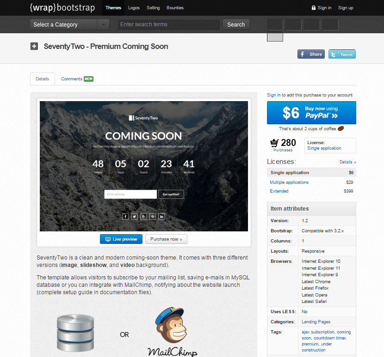Image resolution: width=384 pixels, height=357 pixels.
Task: Click the category dropdown arrow button
Action: pyautogui.click(x=104, y=24)
